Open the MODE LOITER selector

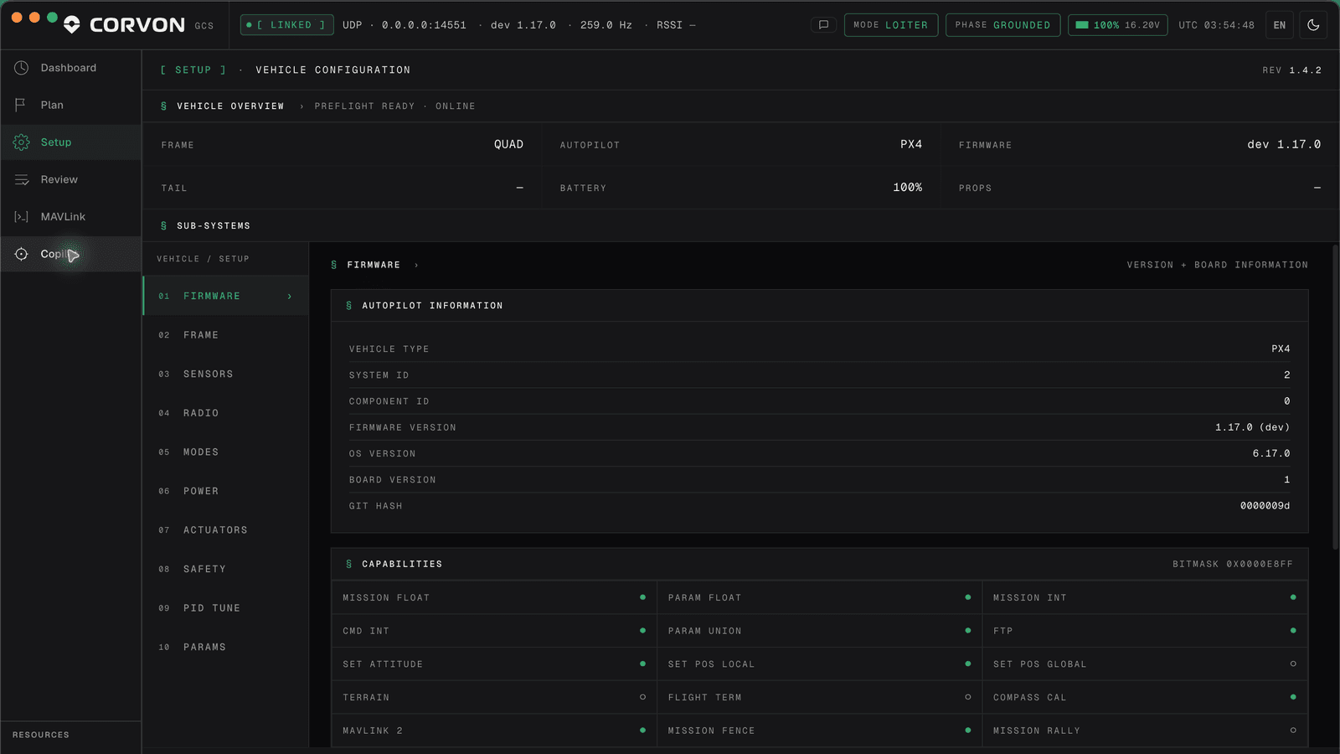(891, 25)
